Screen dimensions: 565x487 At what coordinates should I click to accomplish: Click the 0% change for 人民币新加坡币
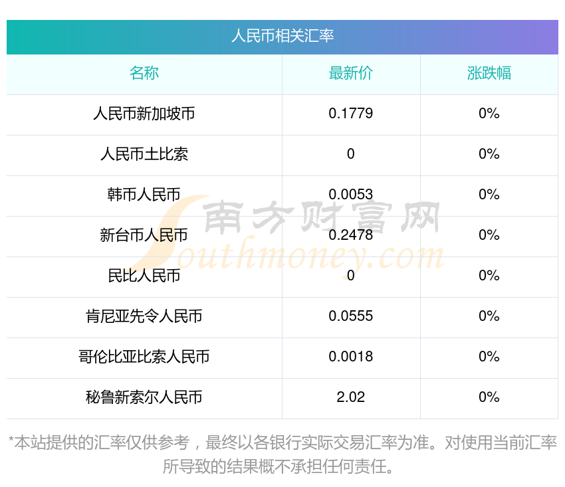tap(489, 114)
